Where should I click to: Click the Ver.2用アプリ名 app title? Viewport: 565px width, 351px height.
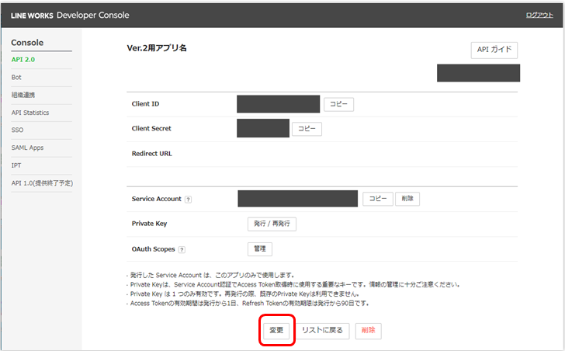pyautogui.click(x=157, y=48)
